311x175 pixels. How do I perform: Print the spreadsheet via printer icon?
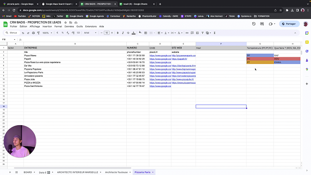point(33,33)
